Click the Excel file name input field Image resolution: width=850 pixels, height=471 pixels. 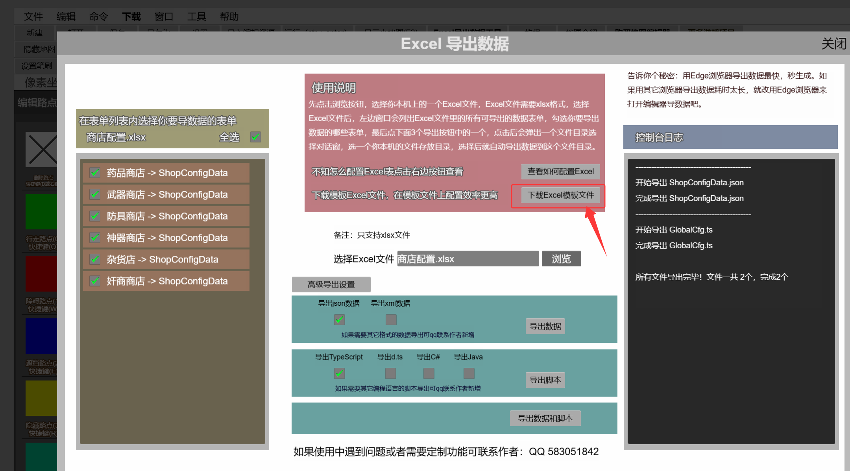(x=468, y=259)
